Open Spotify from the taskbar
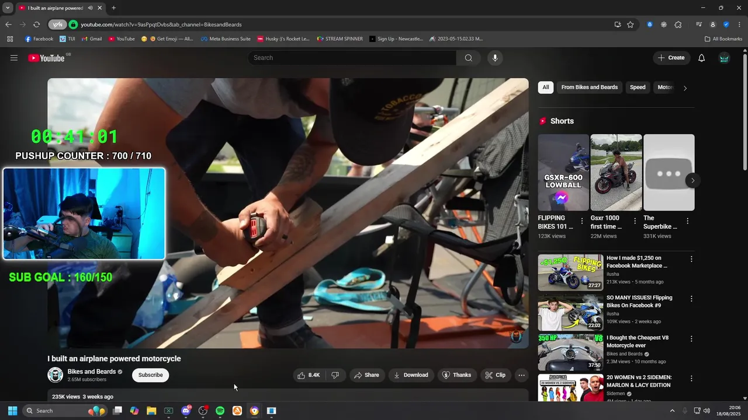748x420 pixels. pos(220,411)
